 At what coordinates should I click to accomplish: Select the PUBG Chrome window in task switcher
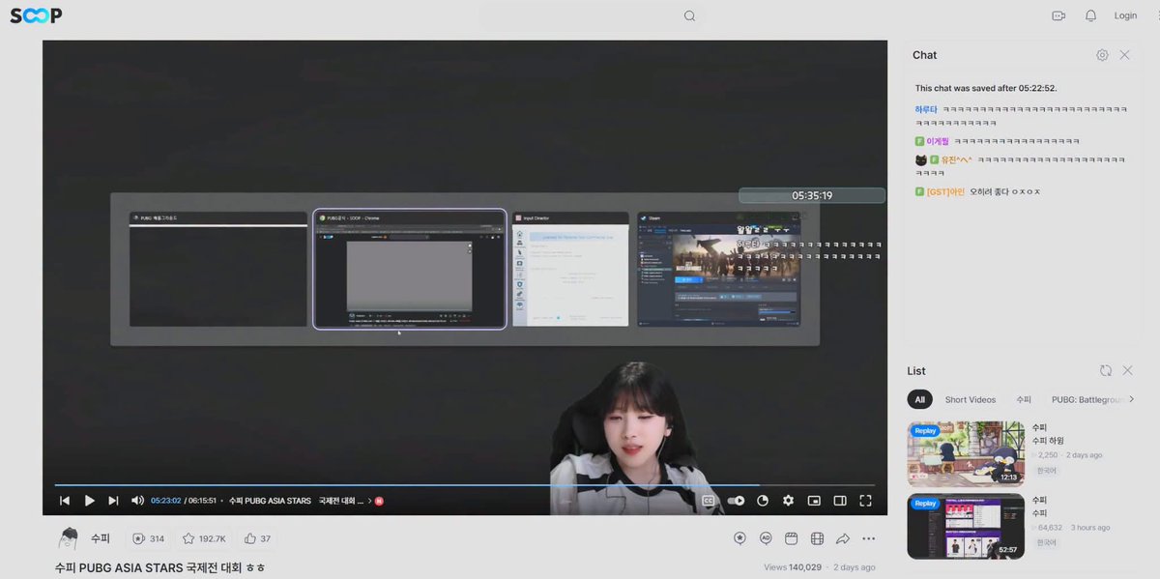(x=409, y=269)
